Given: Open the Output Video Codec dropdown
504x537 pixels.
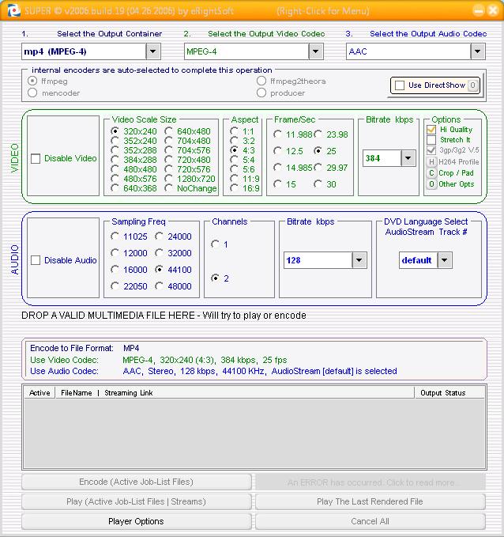Looking at the screenshot, I should point(316,51).
